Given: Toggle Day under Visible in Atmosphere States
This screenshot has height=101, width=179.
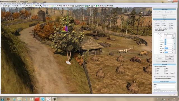Looking at the screenshot, I should coord(170,27).
